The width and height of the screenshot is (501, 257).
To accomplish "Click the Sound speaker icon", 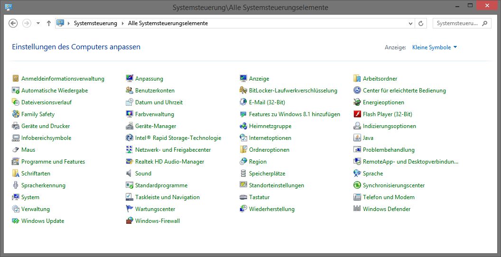I will (x=130, y=174).
